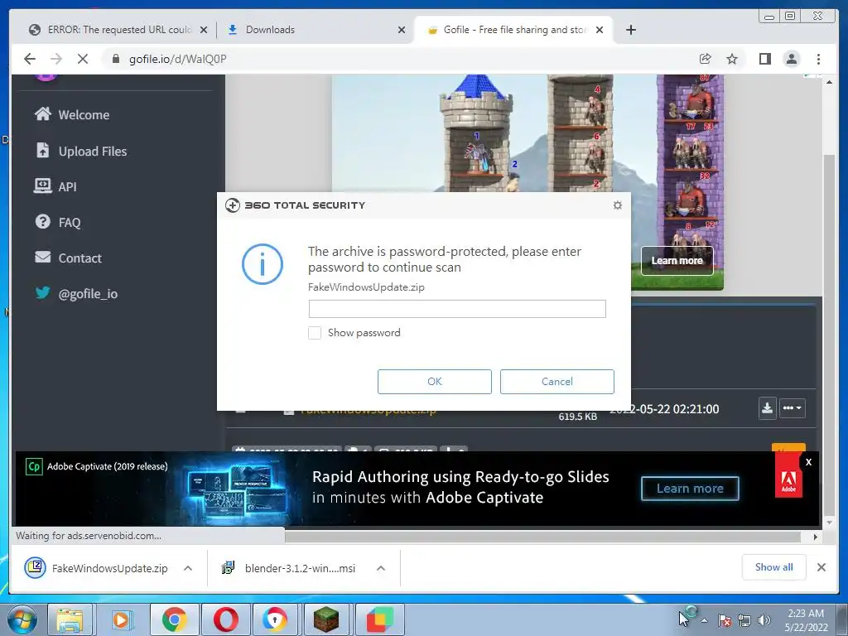Expand options for FakeWindowsUpdate.zip download
The image size is (848, 636).
point(188,568)
